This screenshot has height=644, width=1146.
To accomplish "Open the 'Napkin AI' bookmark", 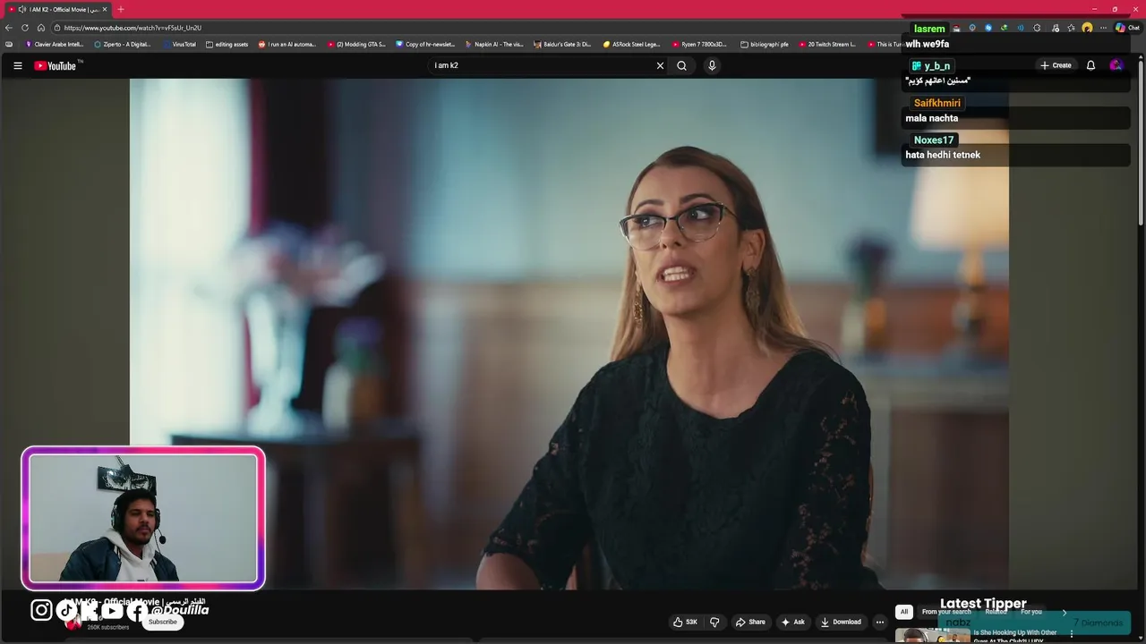I will (494, 44).
